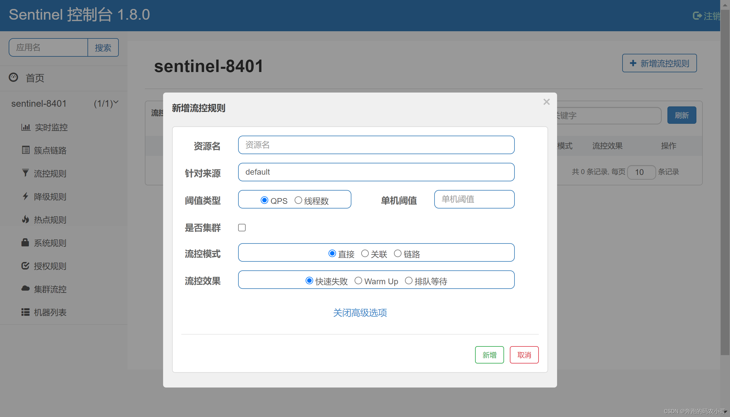The width and height of the screenshot is (730, 417).
Task: Click the lock icon for 系统规则
Action: (x=25, y=242)
